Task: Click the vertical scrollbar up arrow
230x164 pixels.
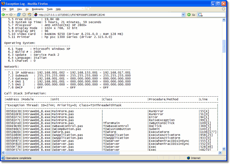Action: [224, 20]
